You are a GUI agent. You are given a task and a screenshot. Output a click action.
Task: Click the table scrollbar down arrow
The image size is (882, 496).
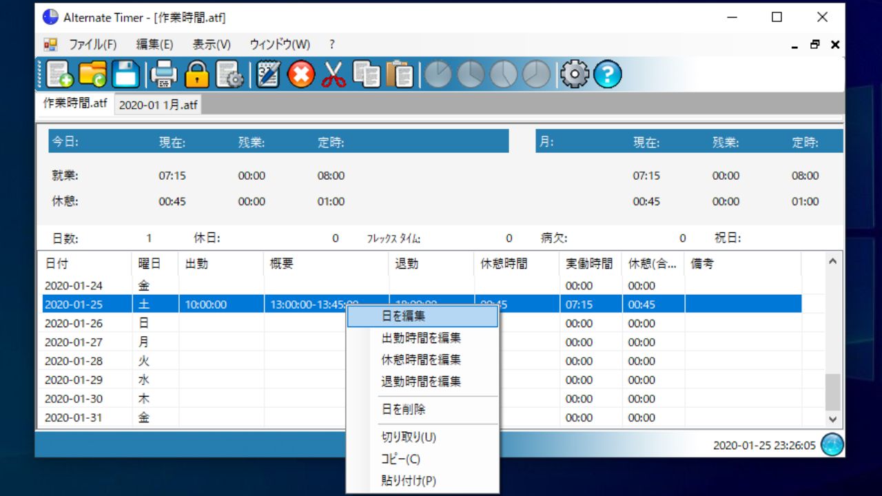(x=833, y=419)
